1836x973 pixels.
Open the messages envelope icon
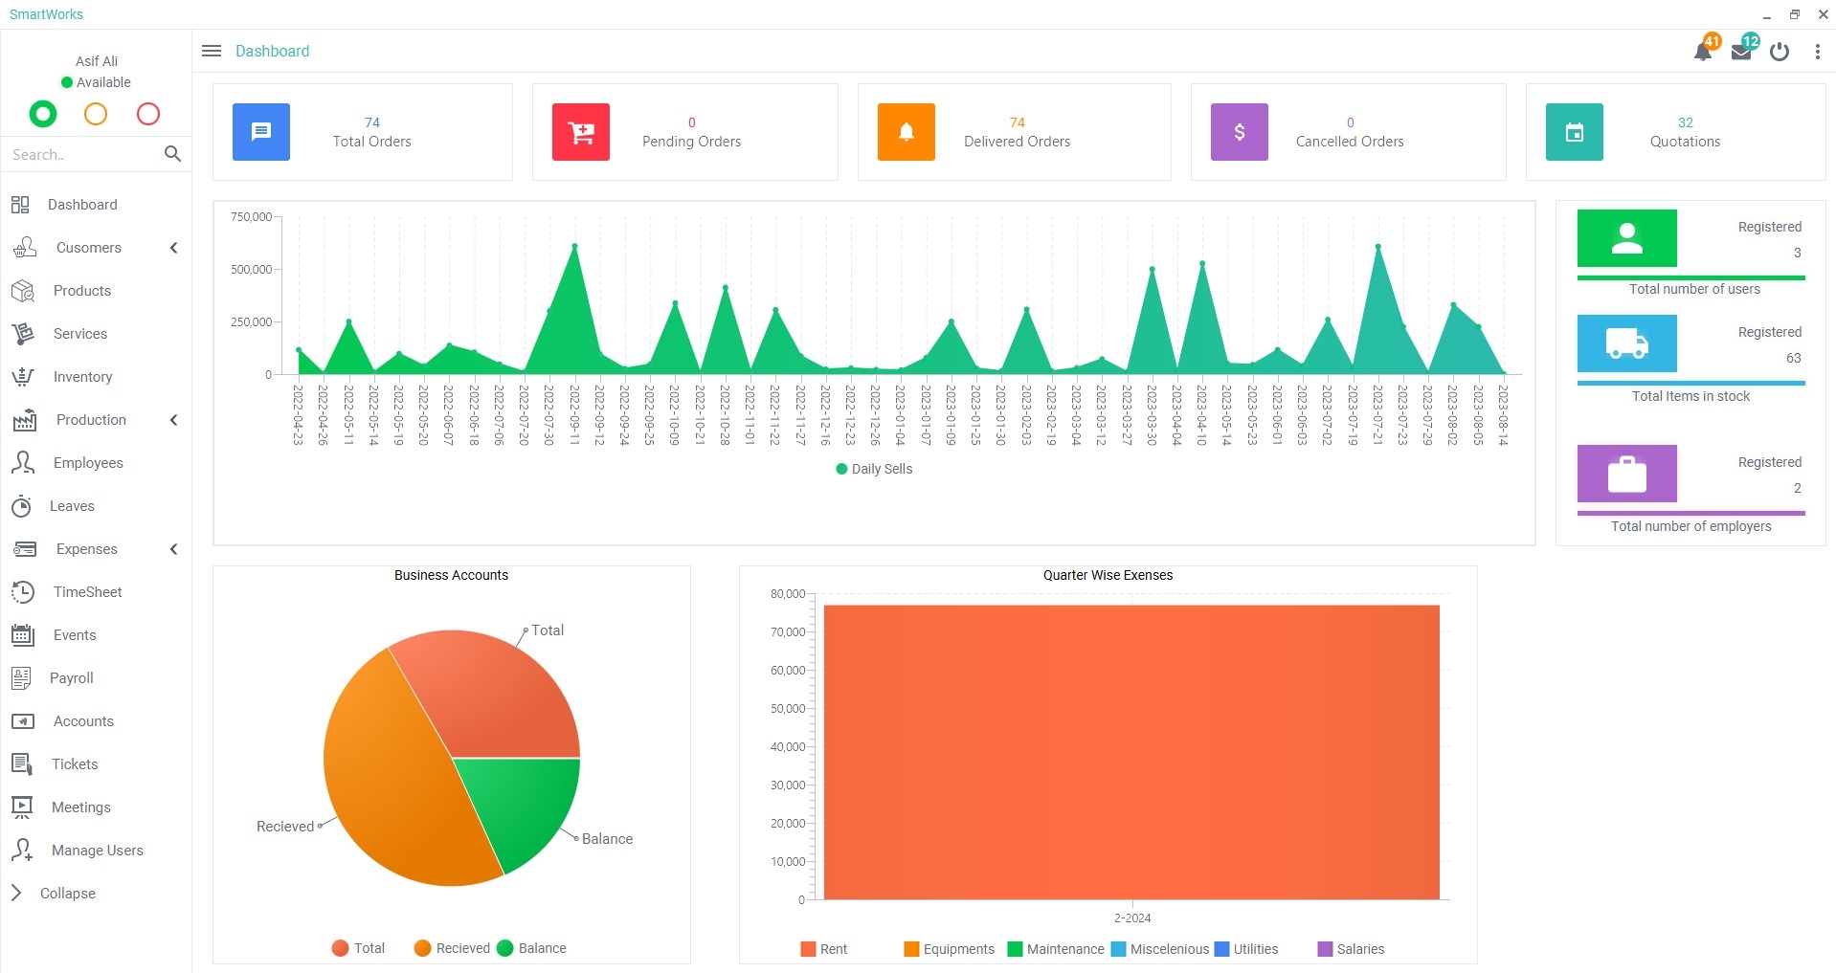[x=1741, y=52]
